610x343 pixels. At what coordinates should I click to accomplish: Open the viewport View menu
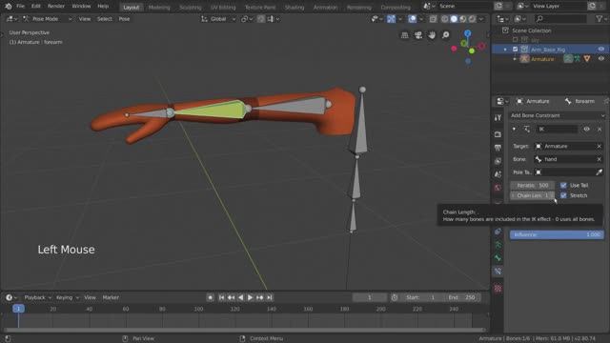point(85,19)
